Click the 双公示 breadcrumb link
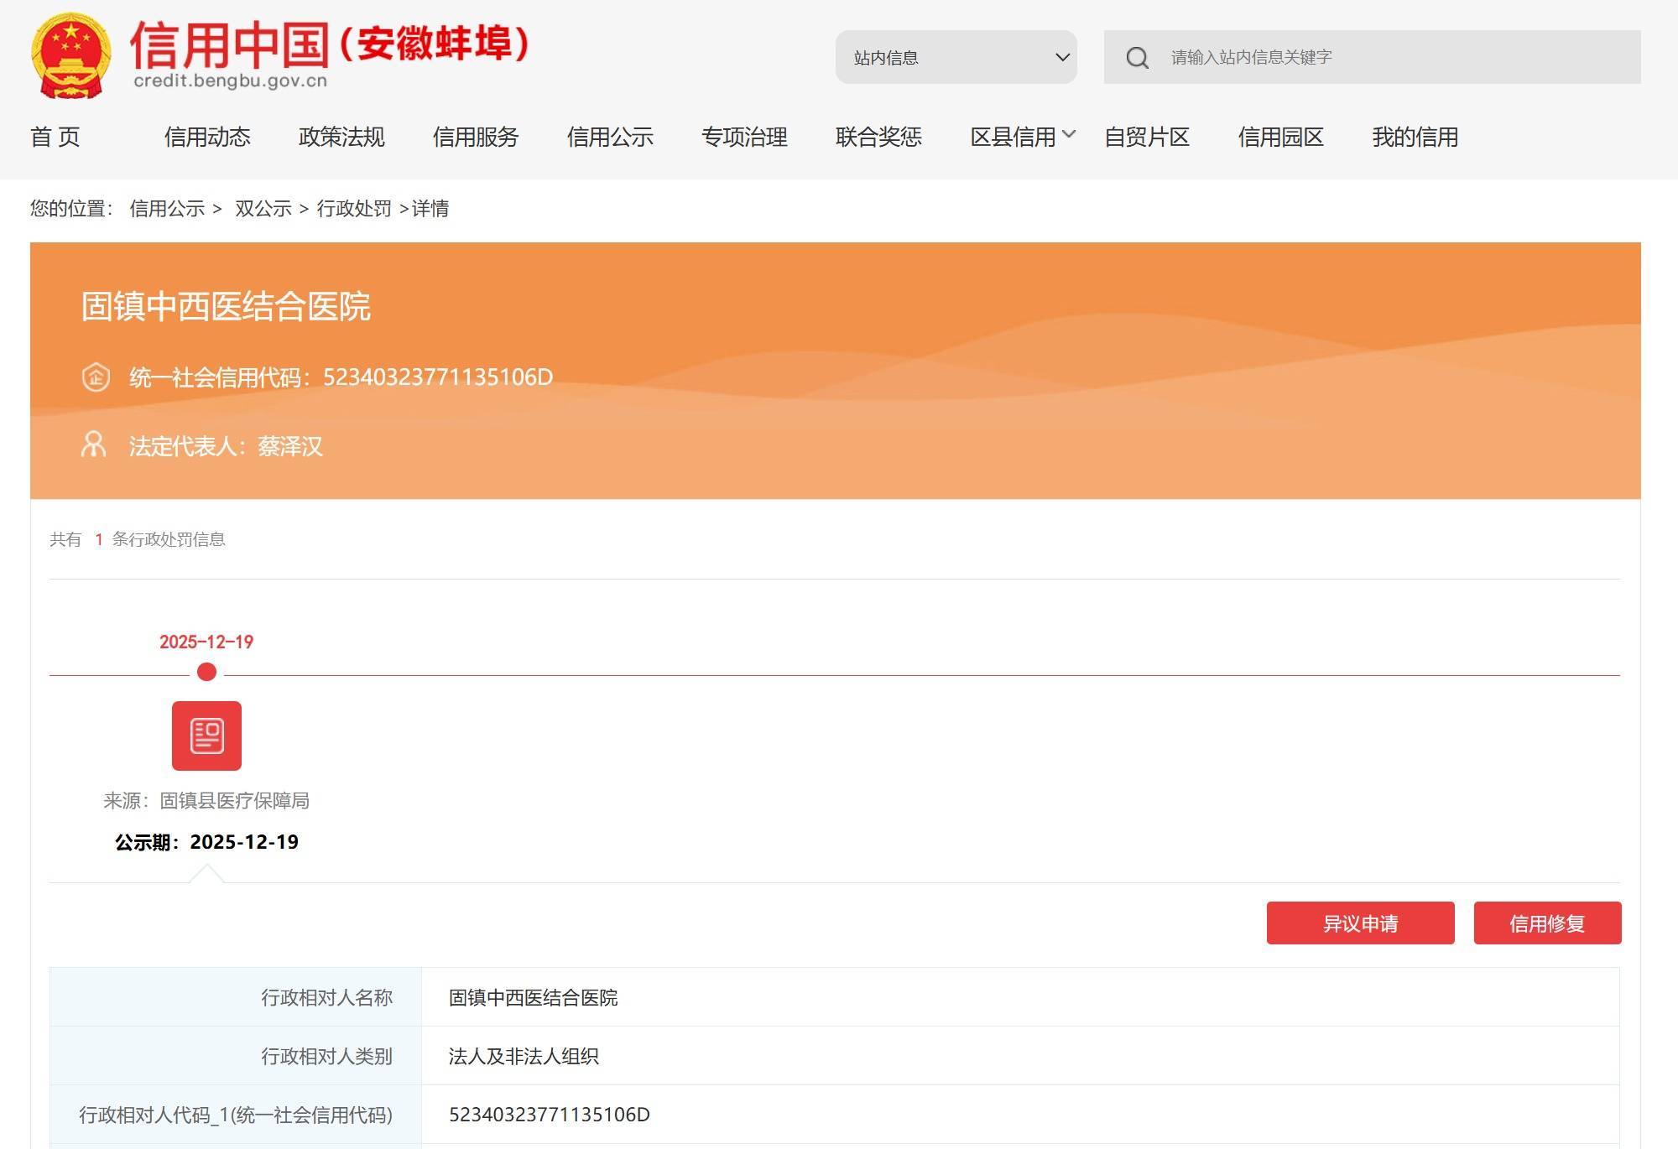The height and width of the screenshot is (1149, 1678). (263, 208)
